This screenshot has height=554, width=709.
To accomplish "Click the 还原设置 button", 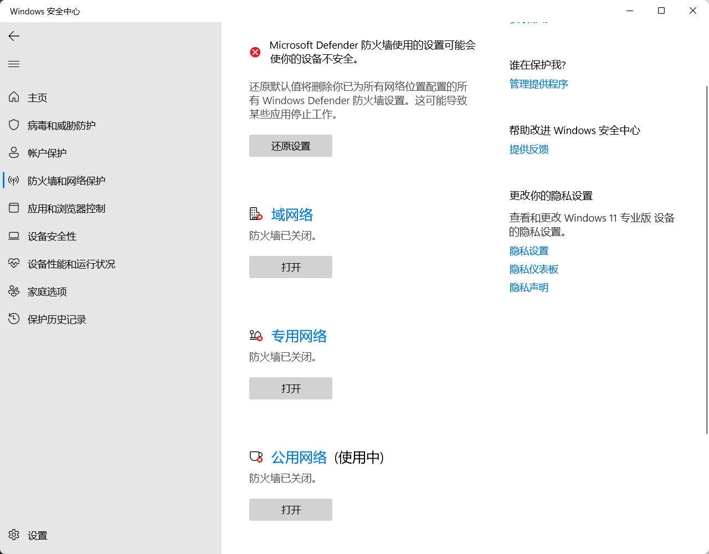I will (x=291, y=146).
